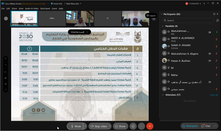Click the red leave event button
221x131 pixels.
click(x=150, y=126)
